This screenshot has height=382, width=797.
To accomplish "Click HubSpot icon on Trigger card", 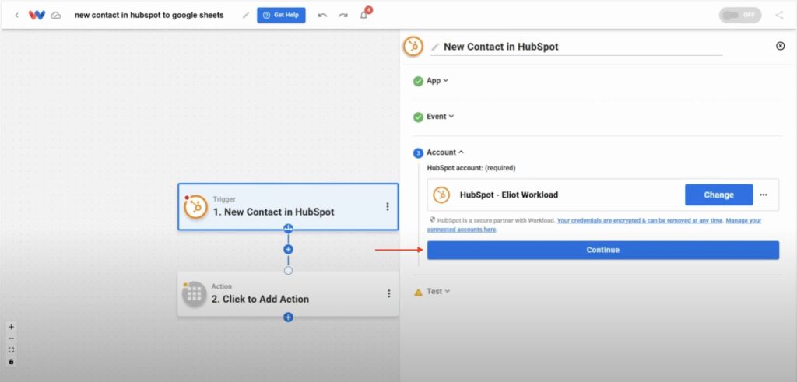I will 195,207.
